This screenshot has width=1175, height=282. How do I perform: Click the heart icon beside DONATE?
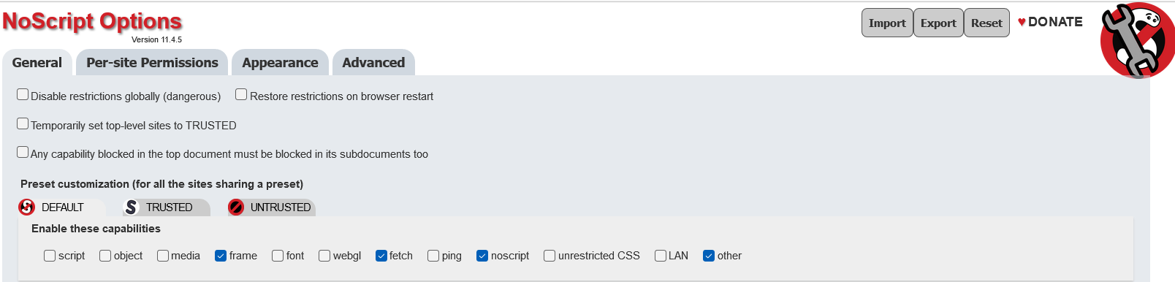[1022, 22]
